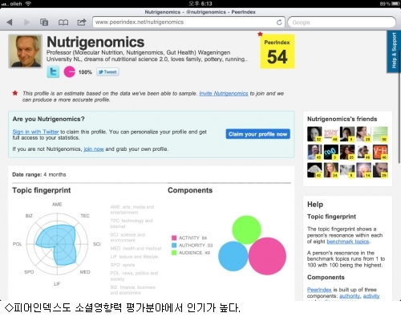Go back using Safari's back arrow

(x=10, y=22)
